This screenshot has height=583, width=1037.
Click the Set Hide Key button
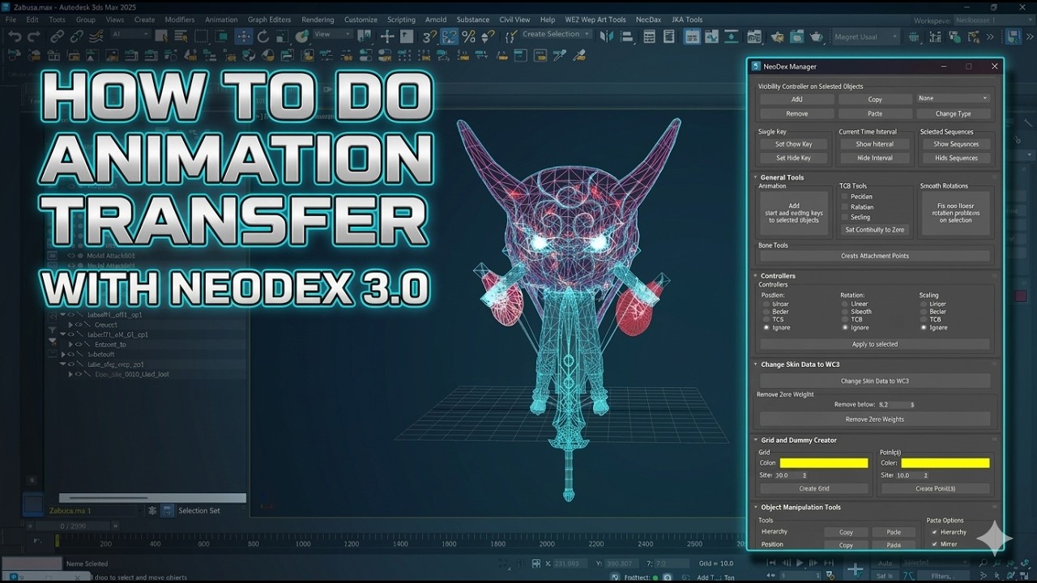click(x=793, y=159)
